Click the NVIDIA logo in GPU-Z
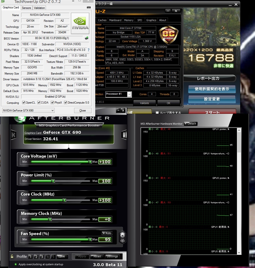The width and height of the screenshot is (255, 268). tap(80, 23)
